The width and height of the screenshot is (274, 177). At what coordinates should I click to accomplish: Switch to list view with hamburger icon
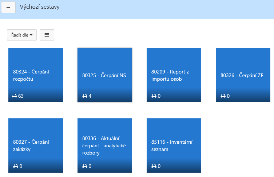coord(47,35)
